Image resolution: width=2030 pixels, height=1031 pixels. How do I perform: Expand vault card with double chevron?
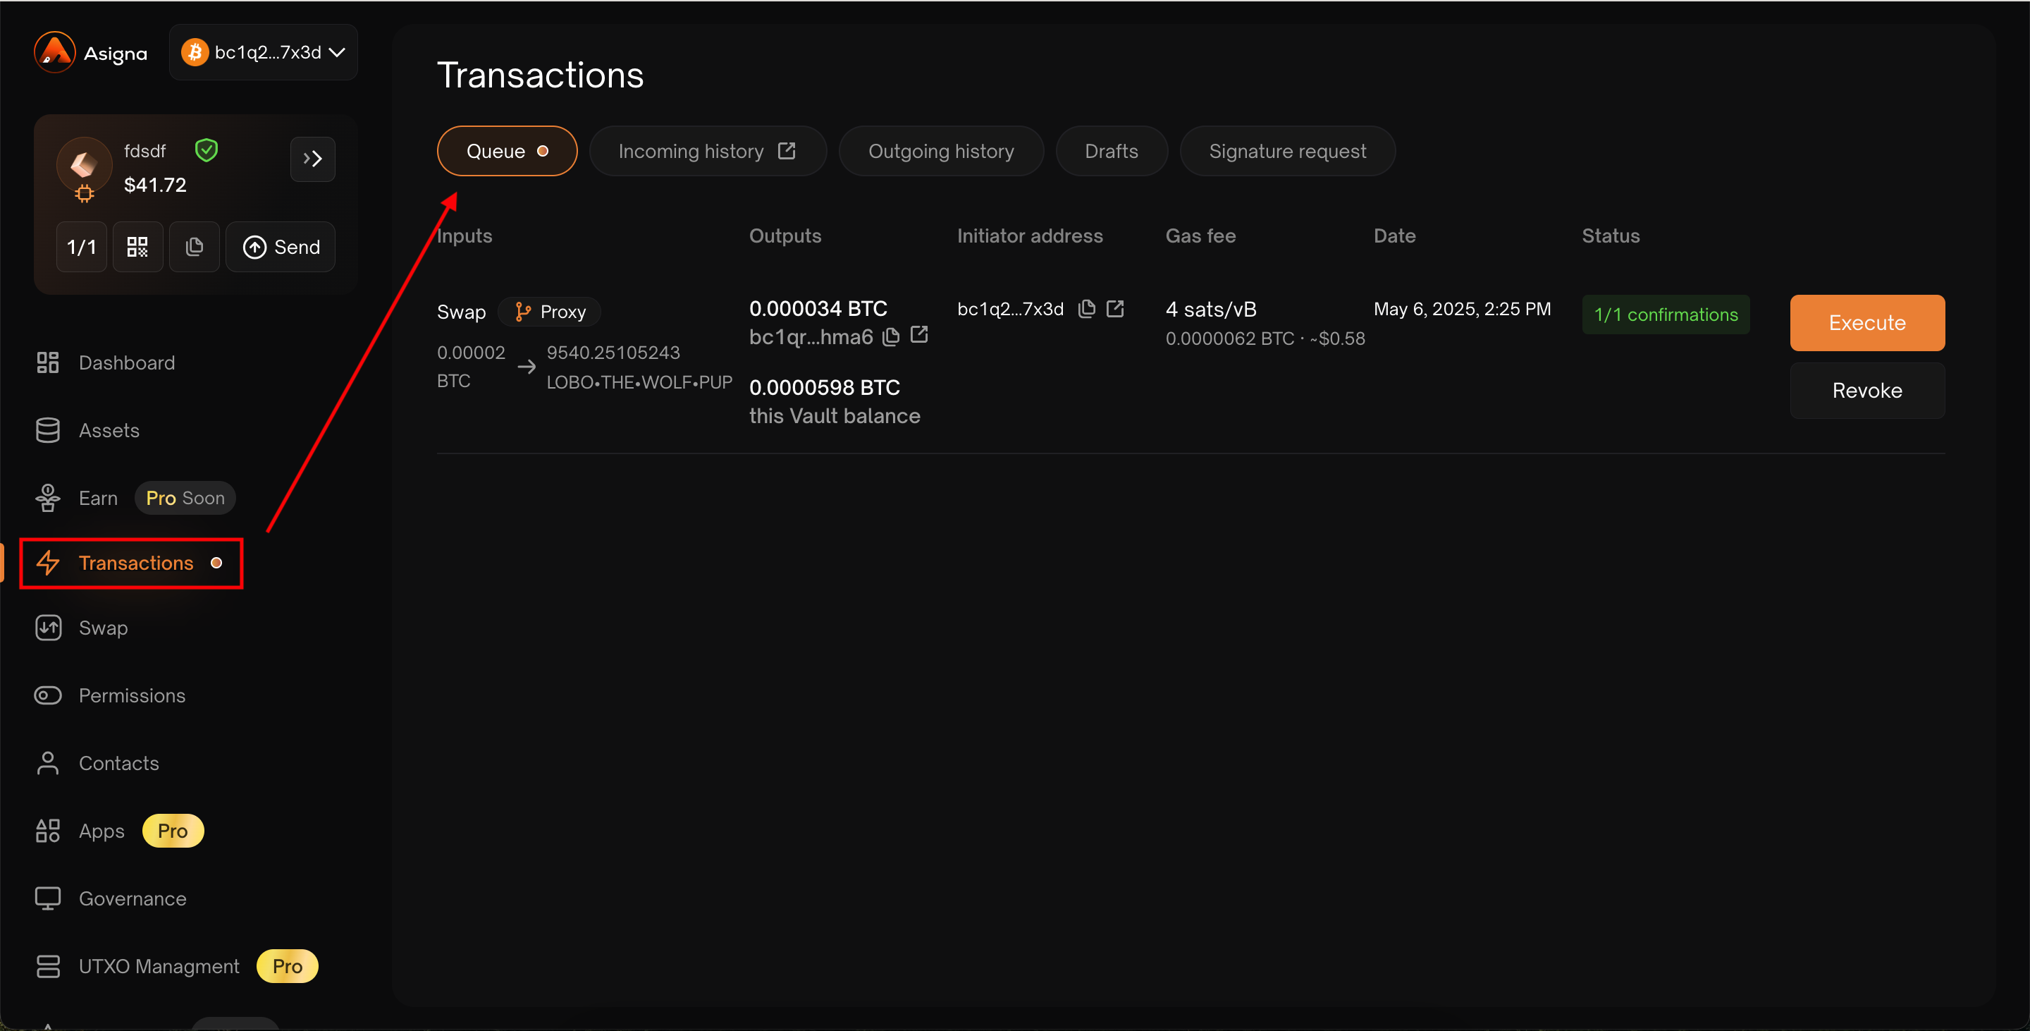[x=312, y=159]
